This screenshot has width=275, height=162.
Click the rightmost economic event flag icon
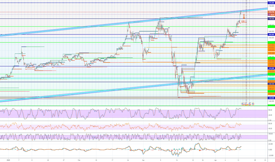point(253,104)
